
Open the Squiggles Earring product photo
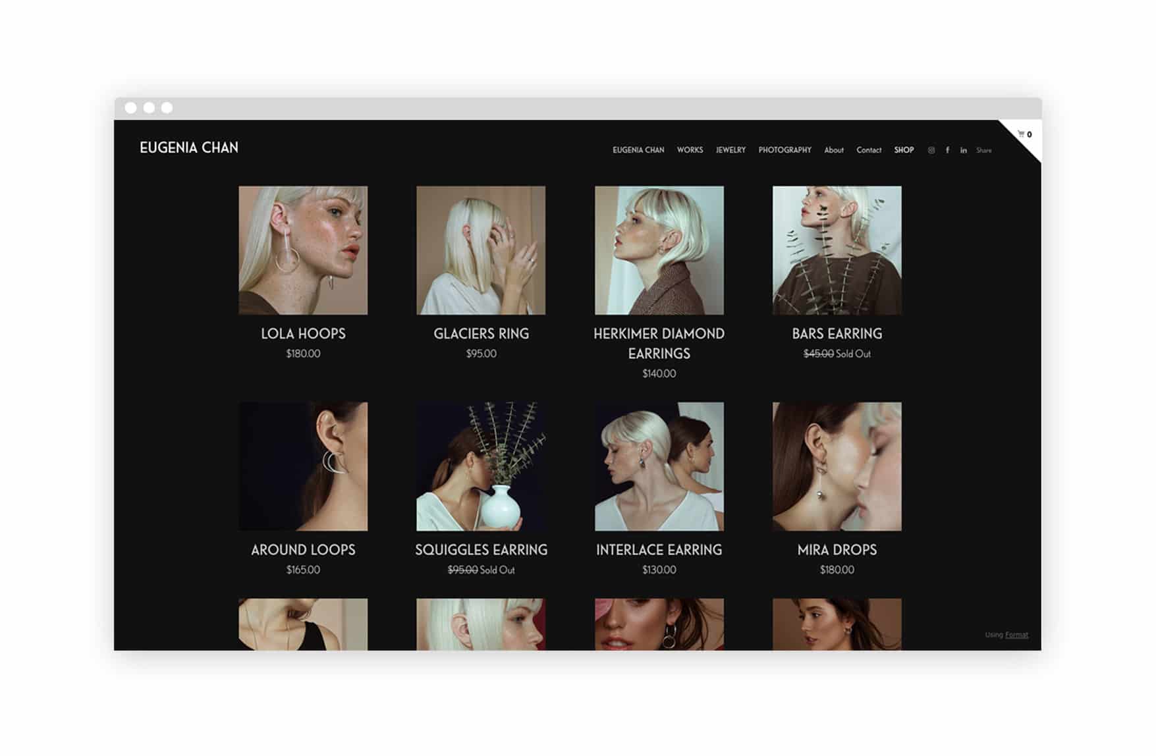(481, 466)
